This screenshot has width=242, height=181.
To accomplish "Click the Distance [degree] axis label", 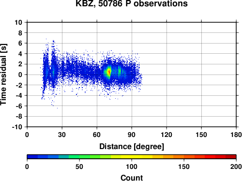I will point(132,147).
